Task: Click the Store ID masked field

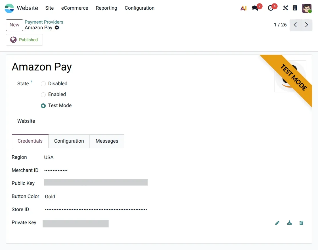Action: point(96,210)
